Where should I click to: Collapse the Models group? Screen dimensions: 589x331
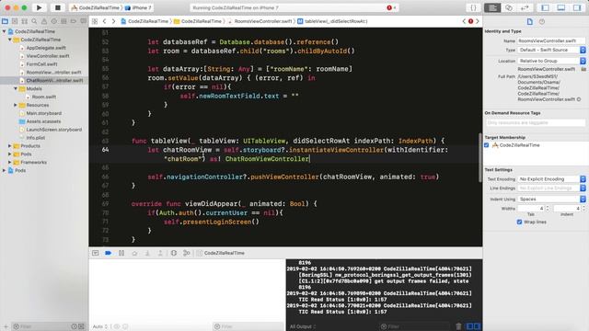coord(16,89)
